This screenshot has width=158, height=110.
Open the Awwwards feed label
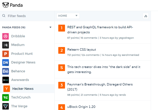click(x=20, y=80)
